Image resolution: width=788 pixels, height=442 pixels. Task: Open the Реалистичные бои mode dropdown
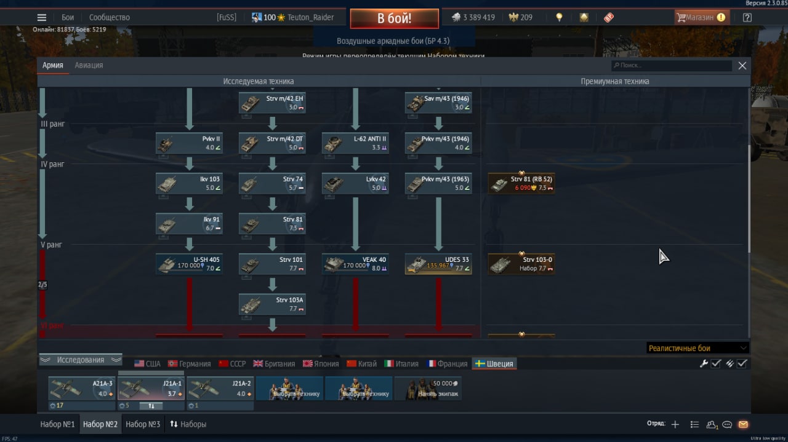pos(698,348)
